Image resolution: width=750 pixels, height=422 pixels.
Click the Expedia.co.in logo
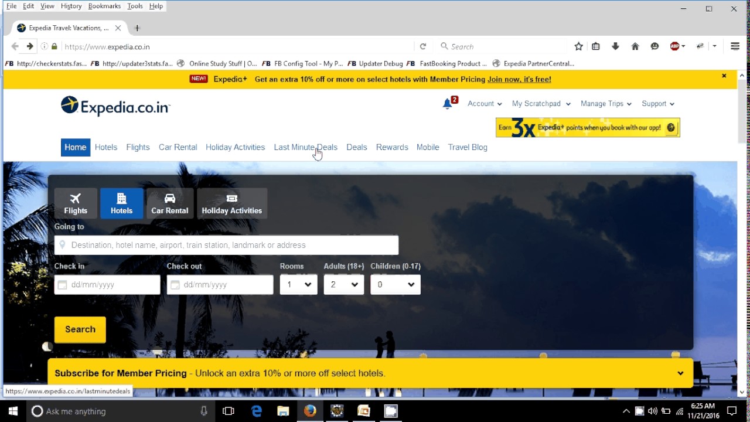(x=115, y=106)
